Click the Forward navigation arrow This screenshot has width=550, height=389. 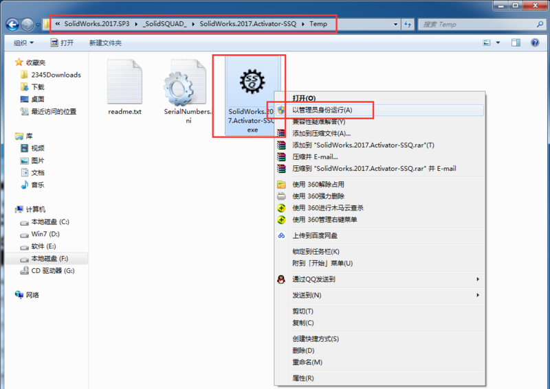tap(27, 25)
